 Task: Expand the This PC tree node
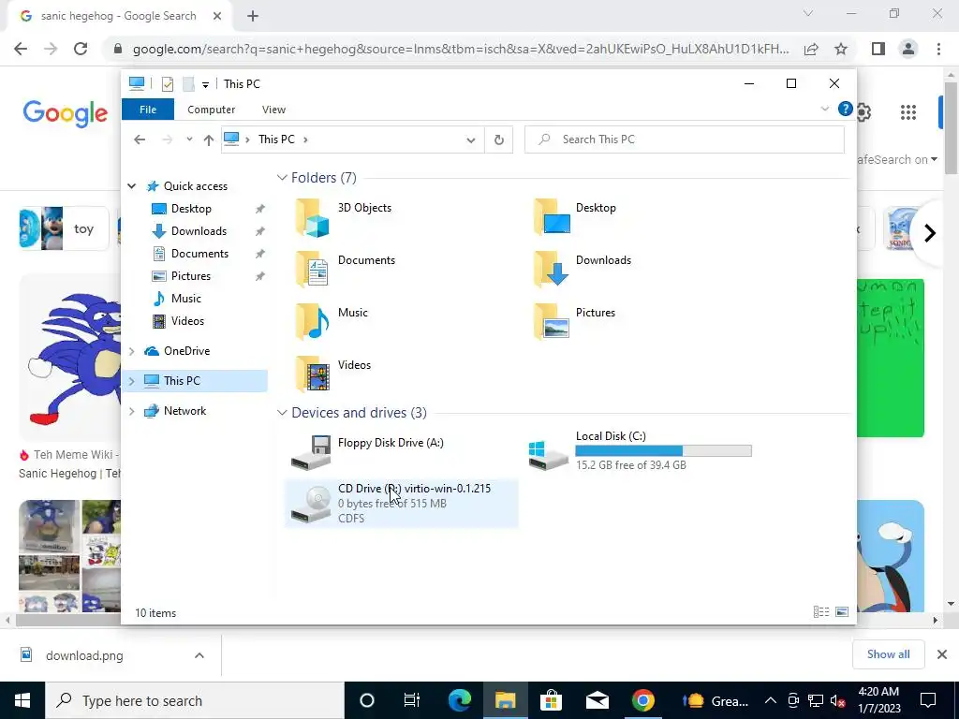tap(131, 381)
